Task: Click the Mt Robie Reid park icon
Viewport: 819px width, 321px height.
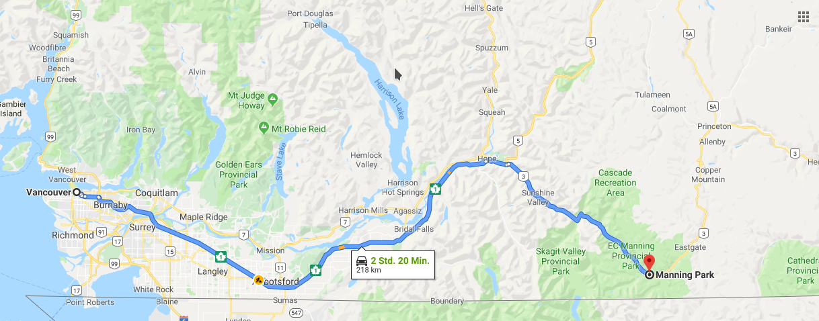Action: point(264,127)
